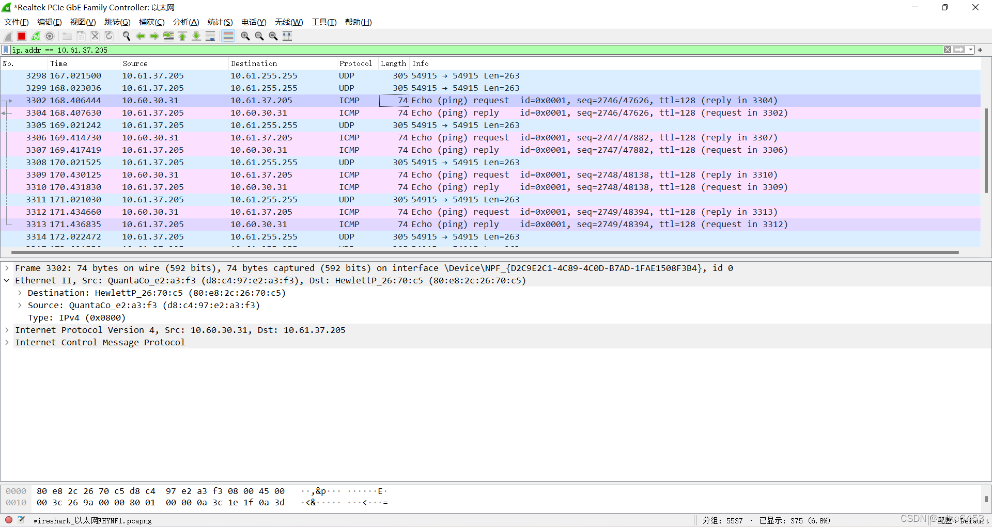The height and width of the screenshot is (527, 992).
Task: Jump to the first packet
Action: [182, 36]
